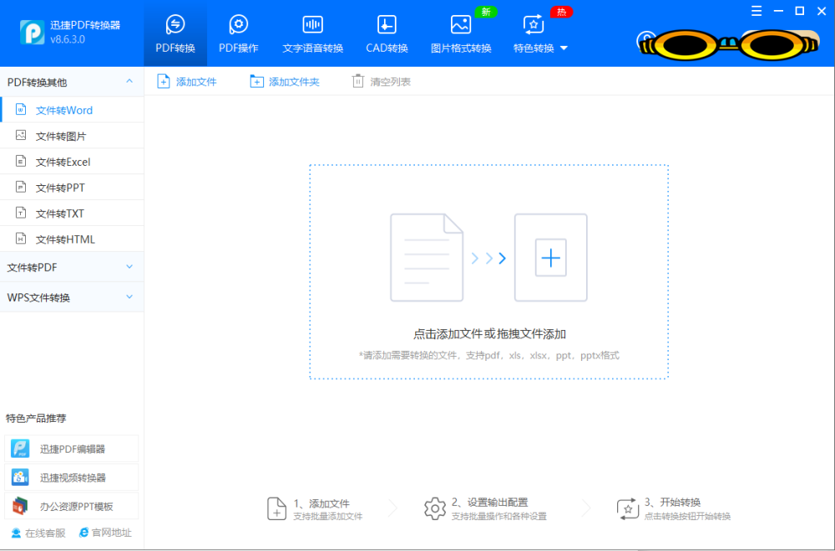Open the hamburger menu in title bar
The height and width of the screenshot is (551, 835).
pyautogui.click(x=757, y=11)
